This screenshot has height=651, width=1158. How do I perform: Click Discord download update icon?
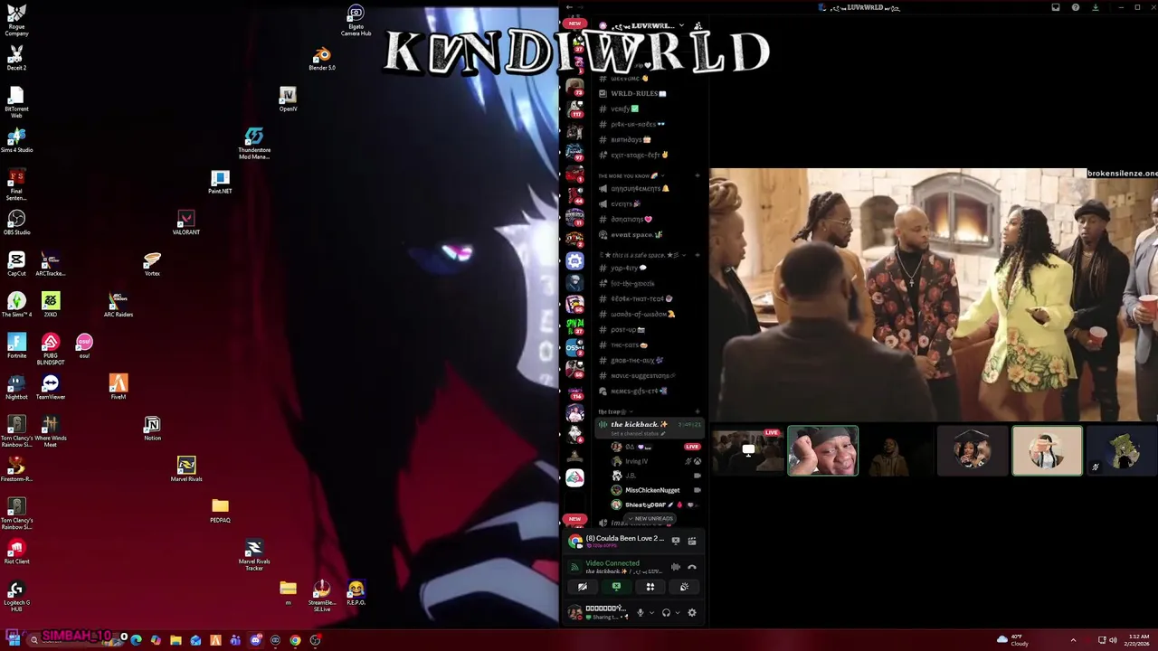pyautogui.click(x=1096, y=7)
